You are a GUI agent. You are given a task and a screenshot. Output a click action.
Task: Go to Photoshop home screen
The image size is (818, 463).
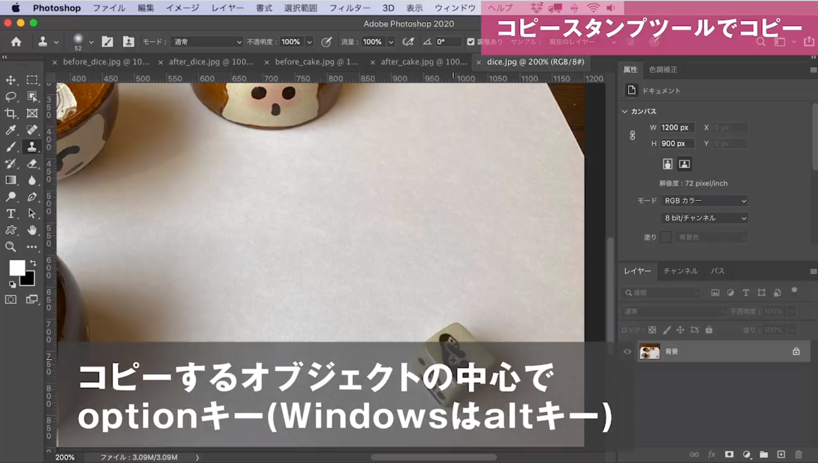tap(16, 42)
